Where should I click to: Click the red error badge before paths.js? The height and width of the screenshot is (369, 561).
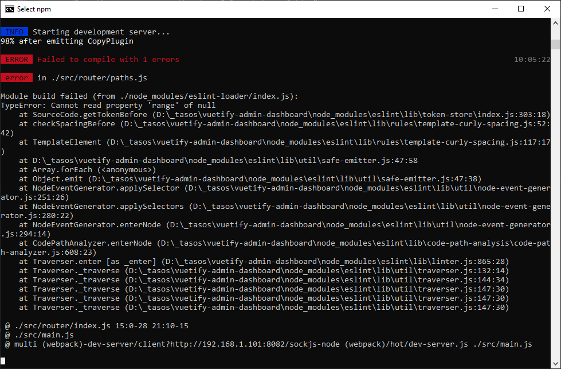point(17,77)
